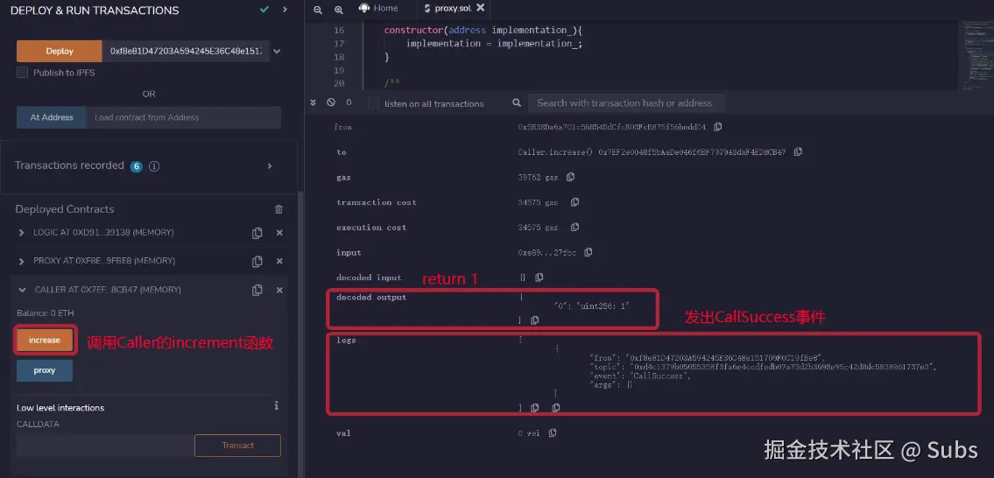Click the '34575 gas' transaction cost value
This screenshot has height=478, width=994.
539,202
